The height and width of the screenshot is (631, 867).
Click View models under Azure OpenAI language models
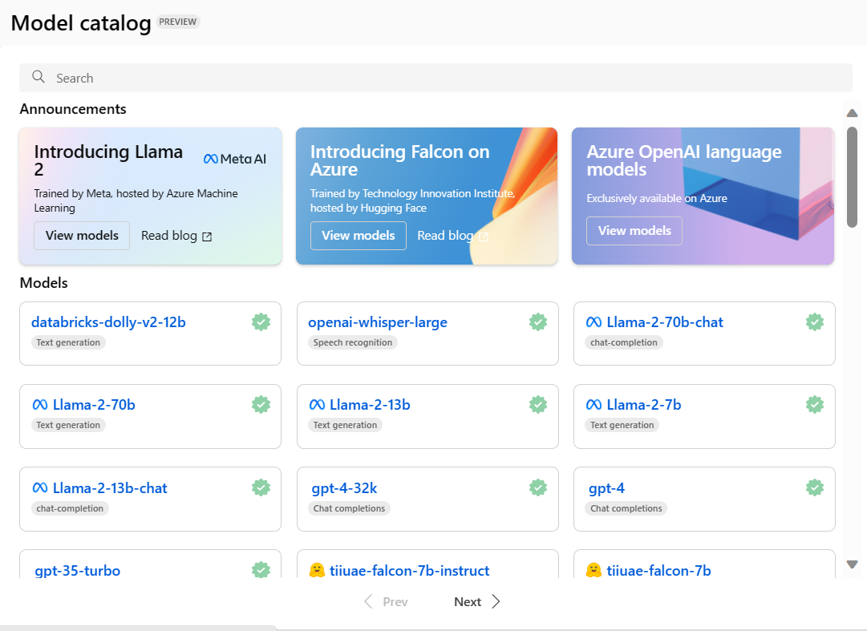[634, 230]
